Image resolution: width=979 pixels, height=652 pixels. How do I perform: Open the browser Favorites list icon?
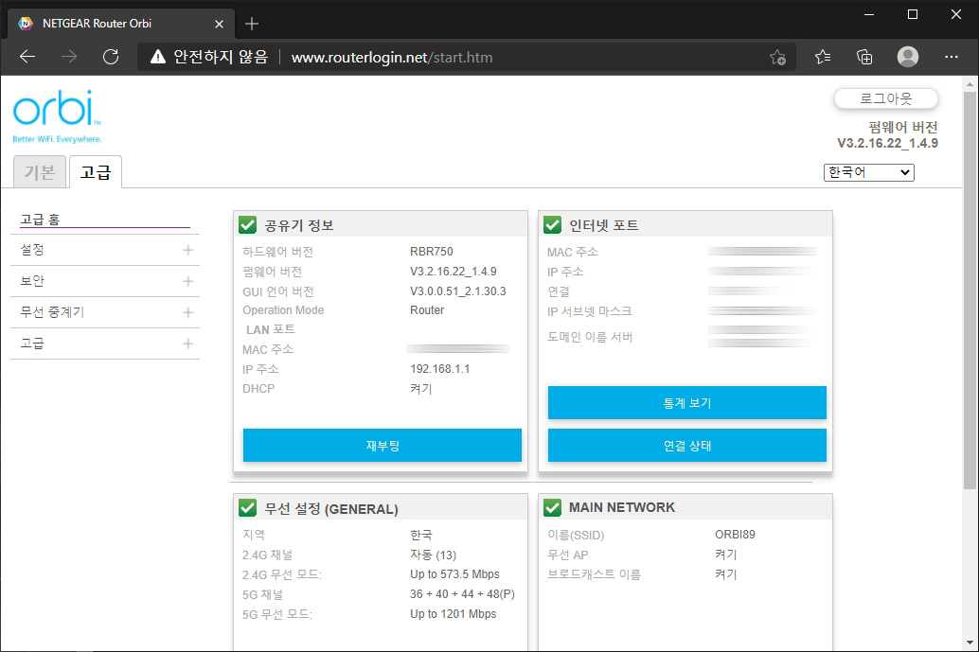[823, 57]
